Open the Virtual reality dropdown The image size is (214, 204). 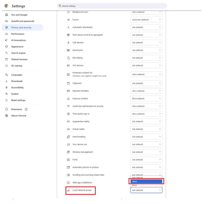[146, 129]
